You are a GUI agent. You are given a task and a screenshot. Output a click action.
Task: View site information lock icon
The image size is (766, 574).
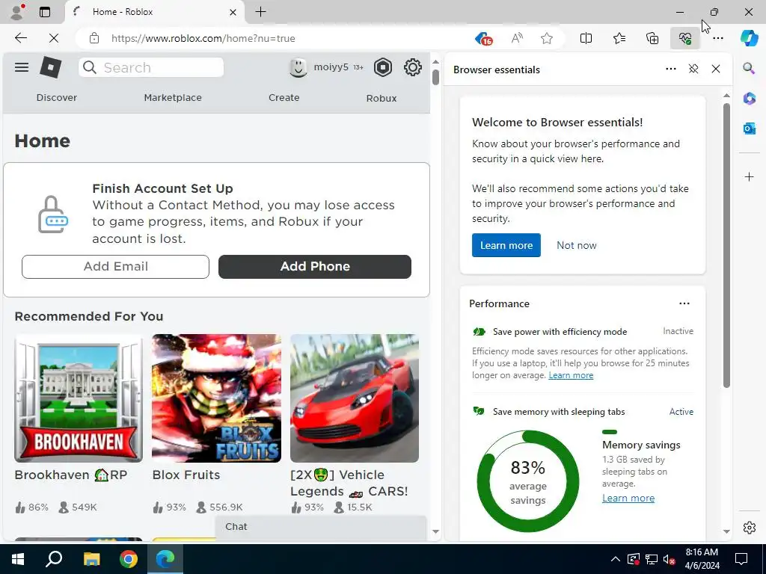94,38
